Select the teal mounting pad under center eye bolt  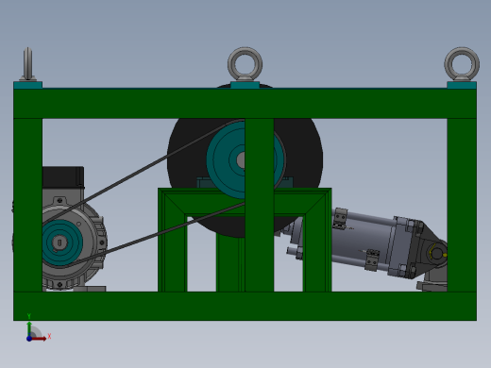[245, 85]
